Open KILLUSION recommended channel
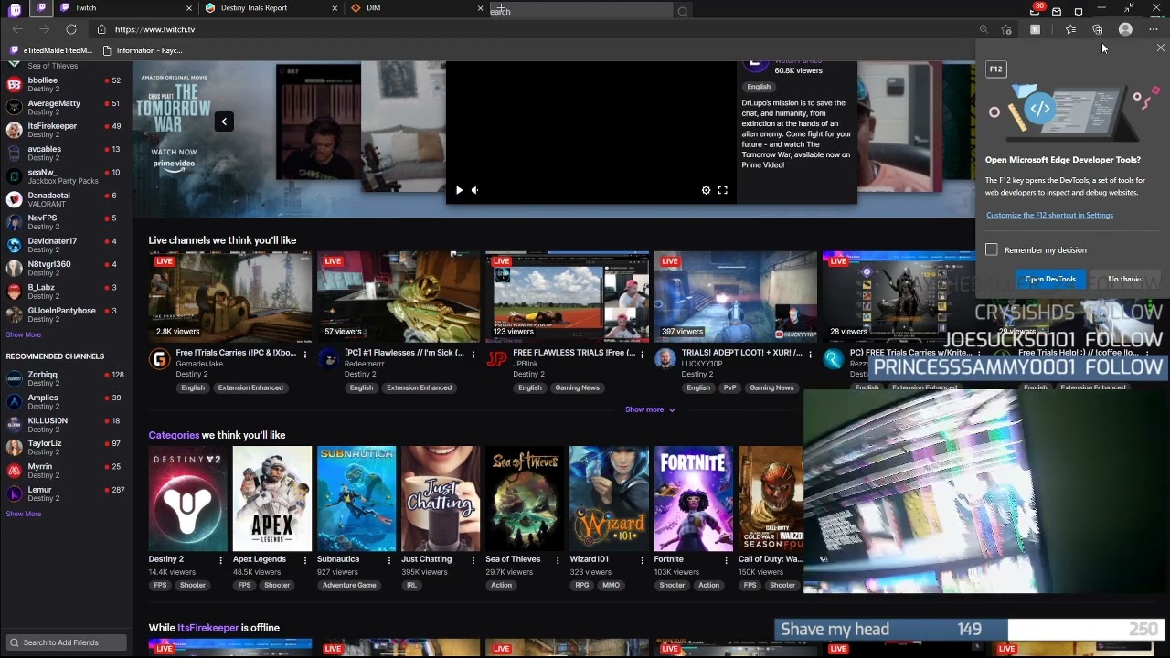 [66, 424]
